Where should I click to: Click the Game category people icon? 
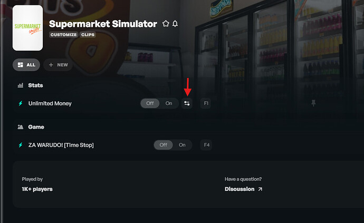point(21,127)
